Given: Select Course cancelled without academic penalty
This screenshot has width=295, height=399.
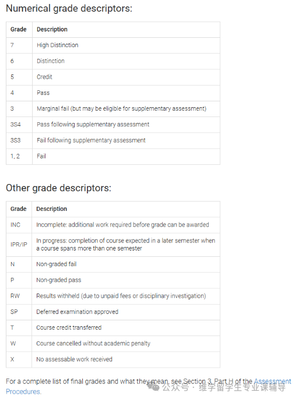Looking at the screenshot, I should pyautogui.click(x=93, y=344).
